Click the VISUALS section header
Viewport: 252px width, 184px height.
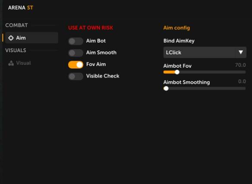pos(16,50)
